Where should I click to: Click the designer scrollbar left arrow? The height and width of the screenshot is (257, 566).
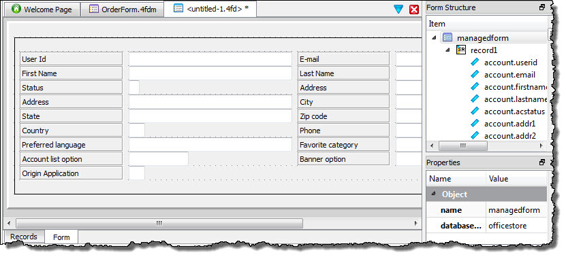[9, 223]
